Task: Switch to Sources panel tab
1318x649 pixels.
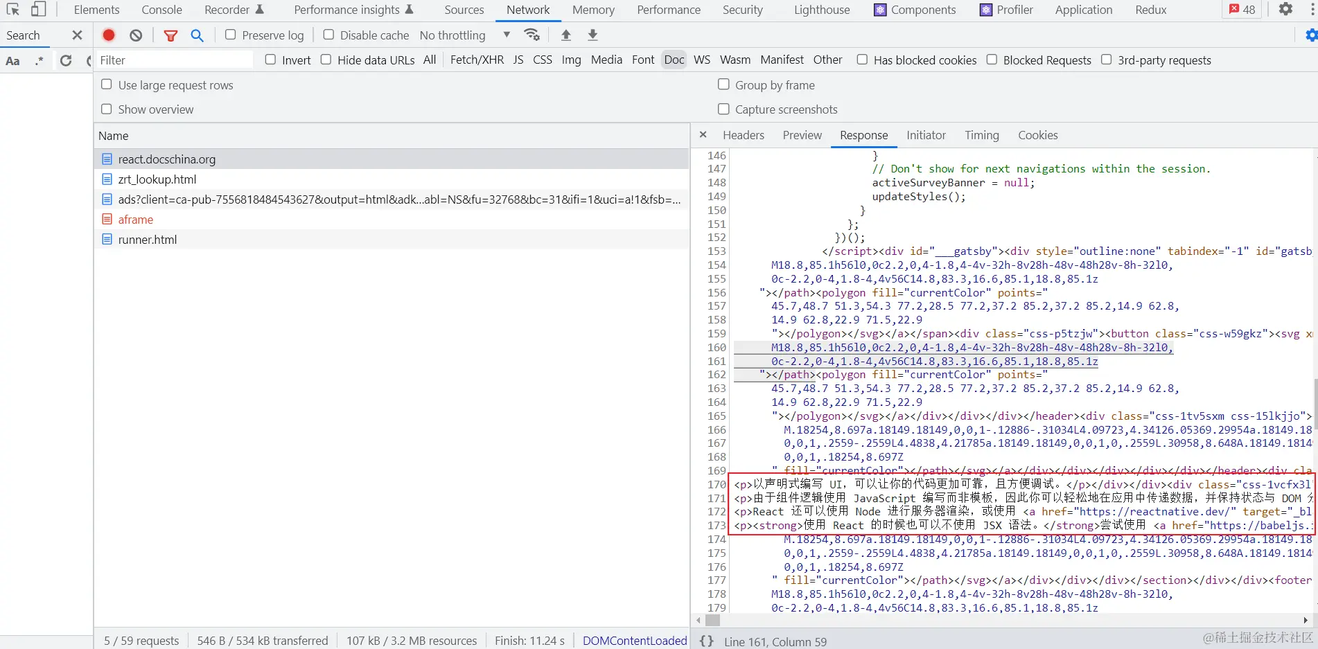Action: pos(464,10)
